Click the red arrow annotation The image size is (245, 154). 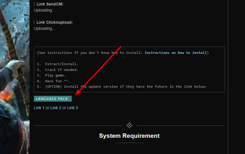(98, 71)
